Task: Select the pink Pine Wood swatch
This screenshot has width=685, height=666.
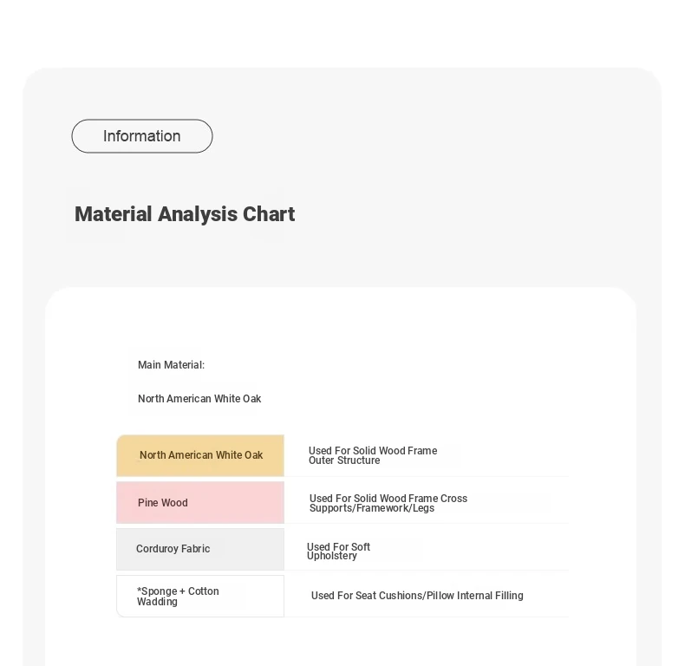Action: 200,503
